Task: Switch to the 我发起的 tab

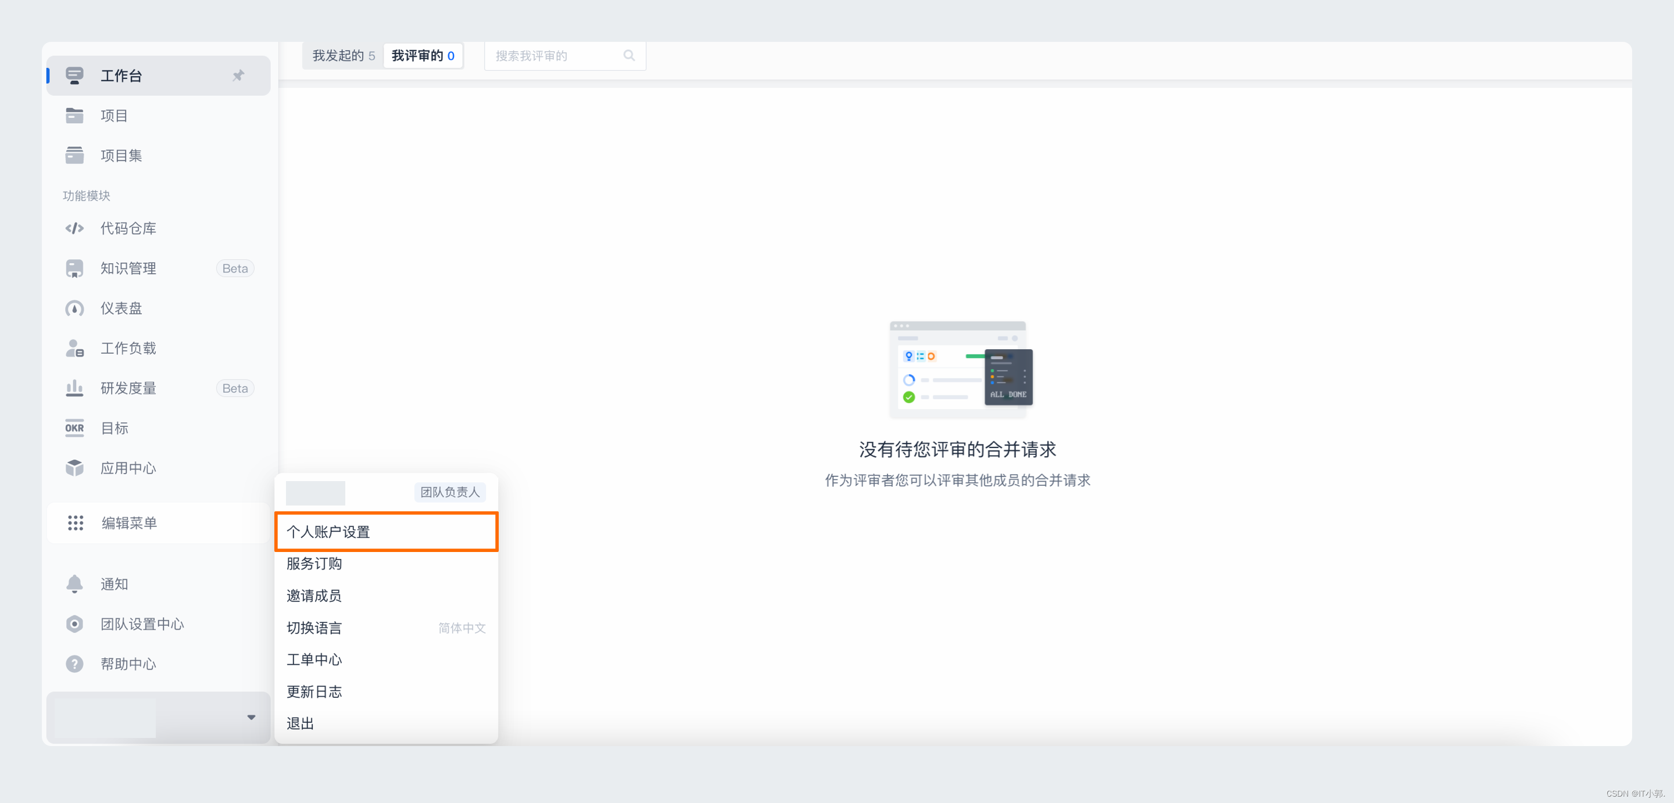Action: (x=343, y=56)
